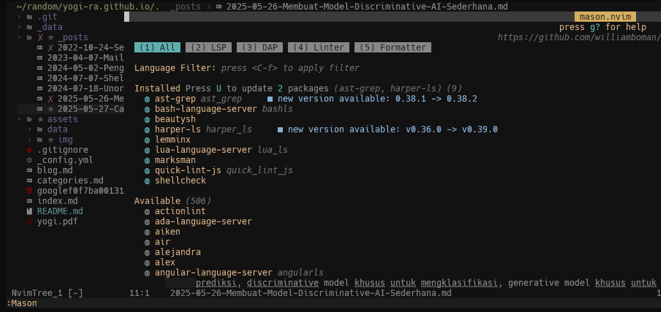Click the book icon beside README.md
This screenshot has width=661, height=312.
(x=29, y=211)
